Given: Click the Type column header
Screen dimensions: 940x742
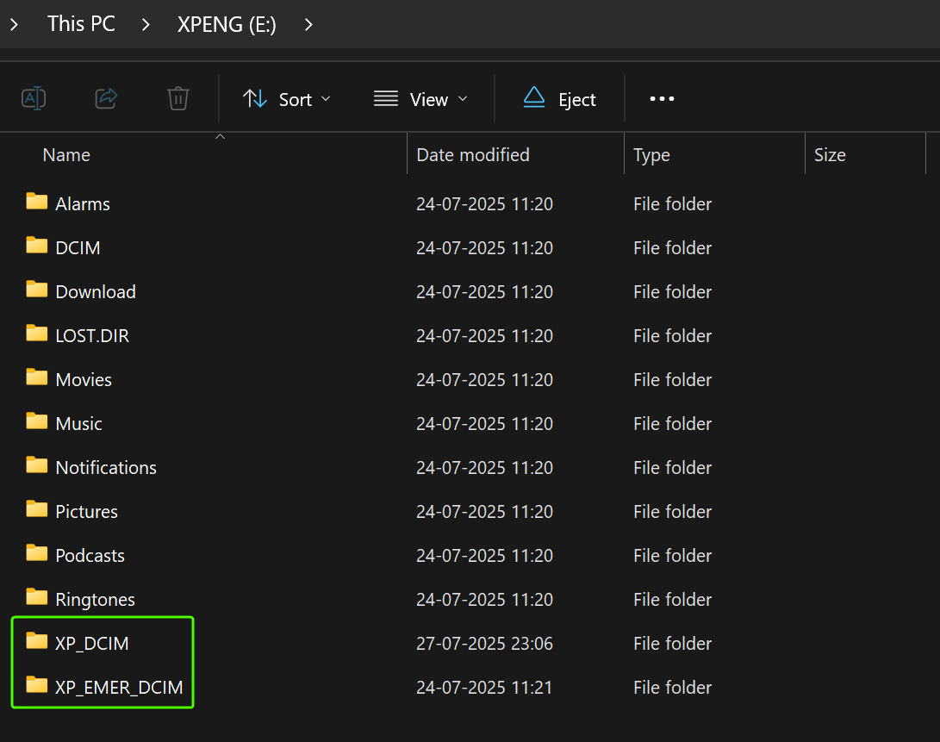Looking at the screenshot, I should [x=651, y=155].
